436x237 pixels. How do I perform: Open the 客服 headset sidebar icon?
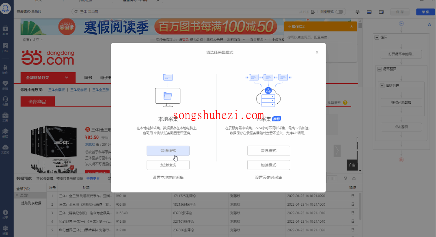tap(5, 101)
